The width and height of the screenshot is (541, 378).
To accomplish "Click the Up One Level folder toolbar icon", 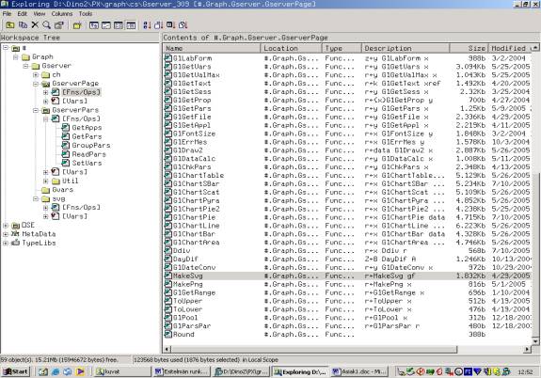I will 10,24.
